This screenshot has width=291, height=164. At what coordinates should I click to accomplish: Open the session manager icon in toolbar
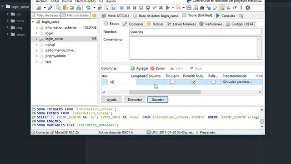(x=39, y=8)
